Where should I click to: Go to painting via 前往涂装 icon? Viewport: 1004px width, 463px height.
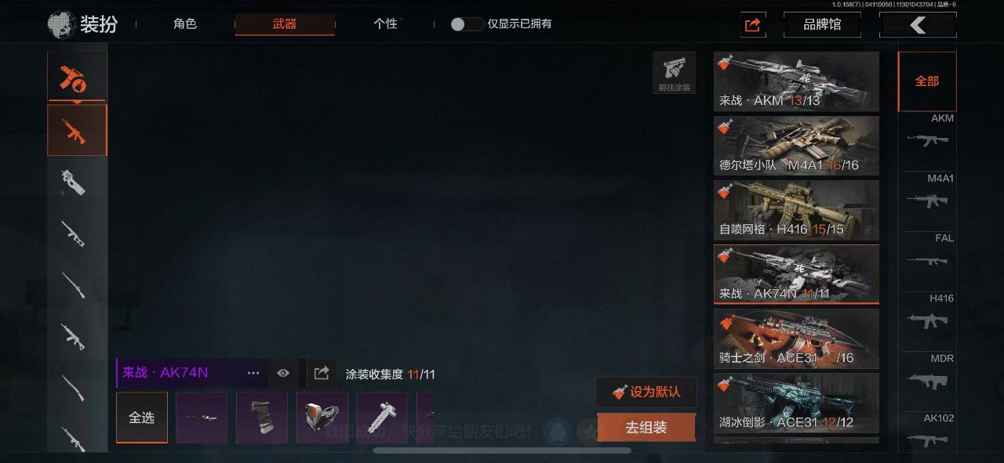(x=675, y=73)
